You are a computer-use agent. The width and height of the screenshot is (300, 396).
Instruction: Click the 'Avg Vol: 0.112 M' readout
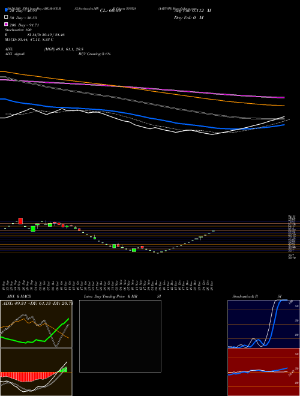(192, 11)
